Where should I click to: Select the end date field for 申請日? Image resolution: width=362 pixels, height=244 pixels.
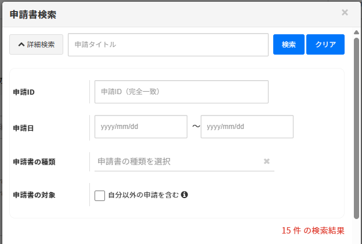[247, 127]
